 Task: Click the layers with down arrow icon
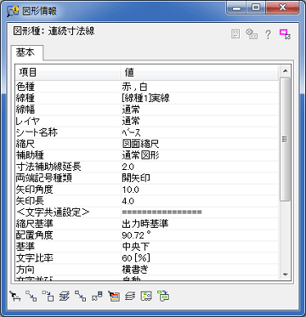coord(65,296)
